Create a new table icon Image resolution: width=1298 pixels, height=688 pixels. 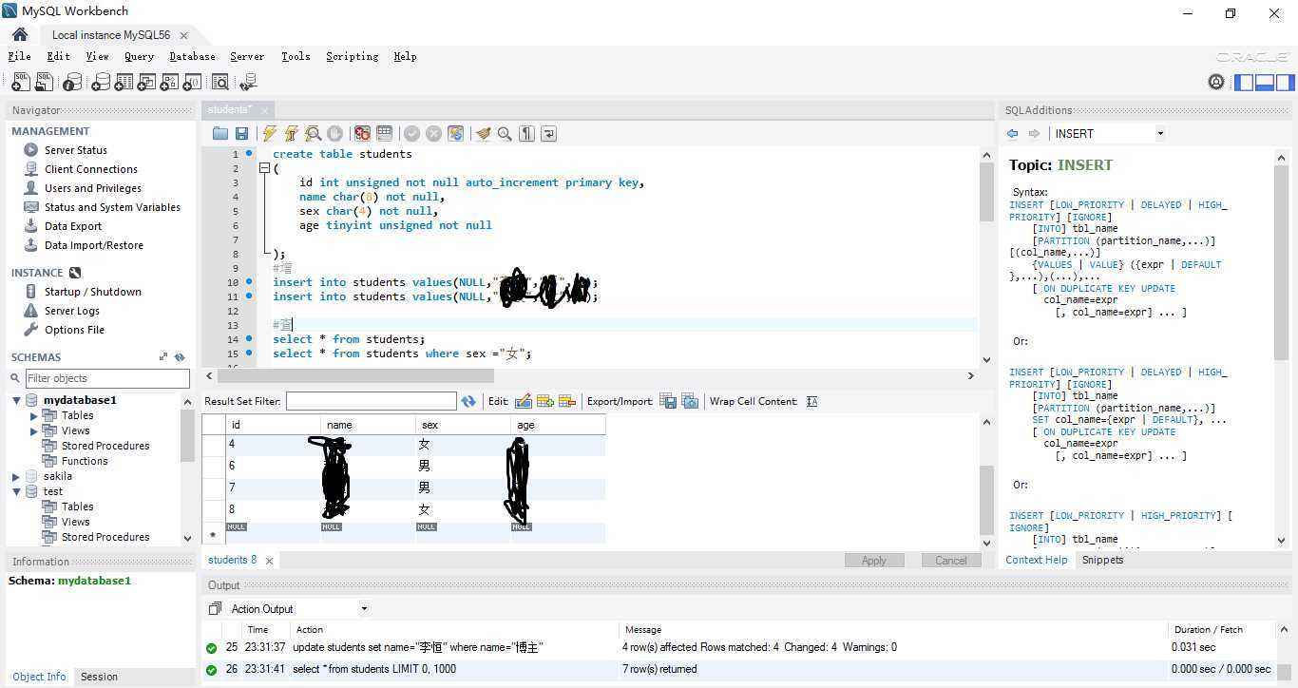point(123,83)
